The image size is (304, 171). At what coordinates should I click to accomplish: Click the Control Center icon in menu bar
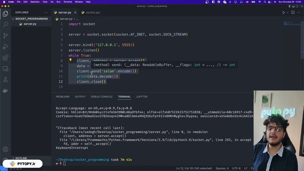click(x=269, y=2)
